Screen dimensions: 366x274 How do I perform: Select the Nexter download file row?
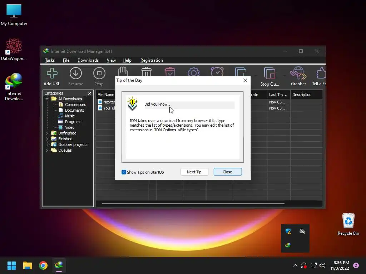(x=107, y=102)
